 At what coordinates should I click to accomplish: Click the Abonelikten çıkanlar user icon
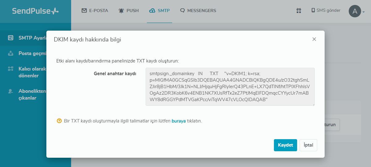(11, 91)
